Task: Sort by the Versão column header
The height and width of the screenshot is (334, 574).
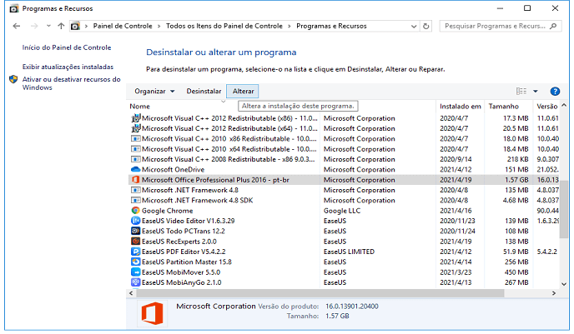Action: 547,107
